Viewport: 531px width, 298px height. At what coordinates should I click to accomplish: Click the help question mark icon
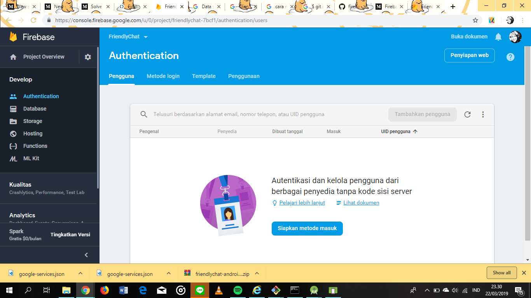[x=510, y=57]
